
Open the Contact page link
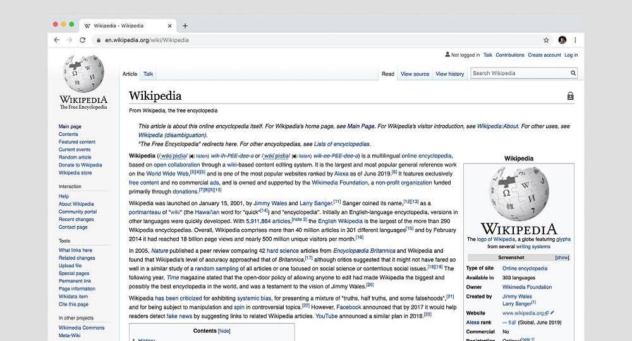tap(73, 227)
